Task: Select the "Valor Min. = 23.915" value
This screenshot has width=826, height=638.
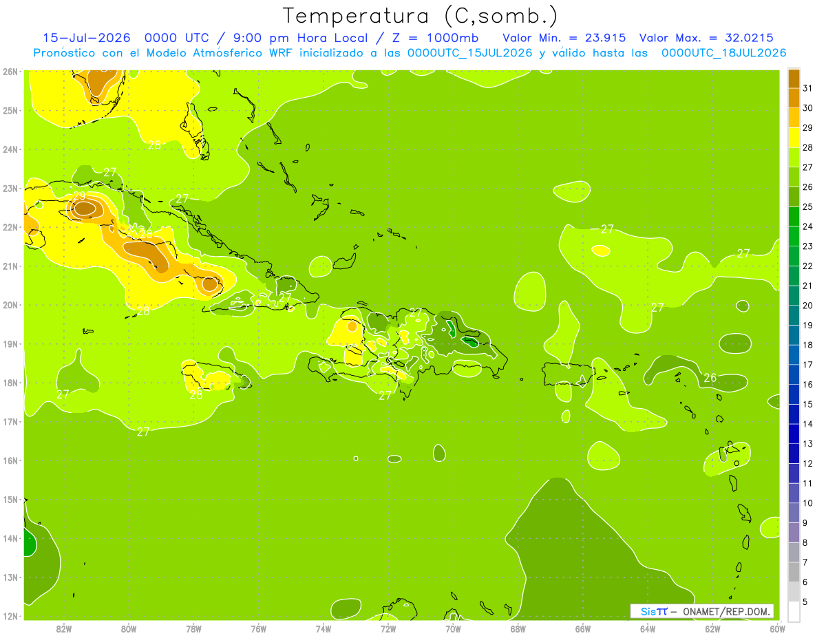Action: [x=564, y=38]
